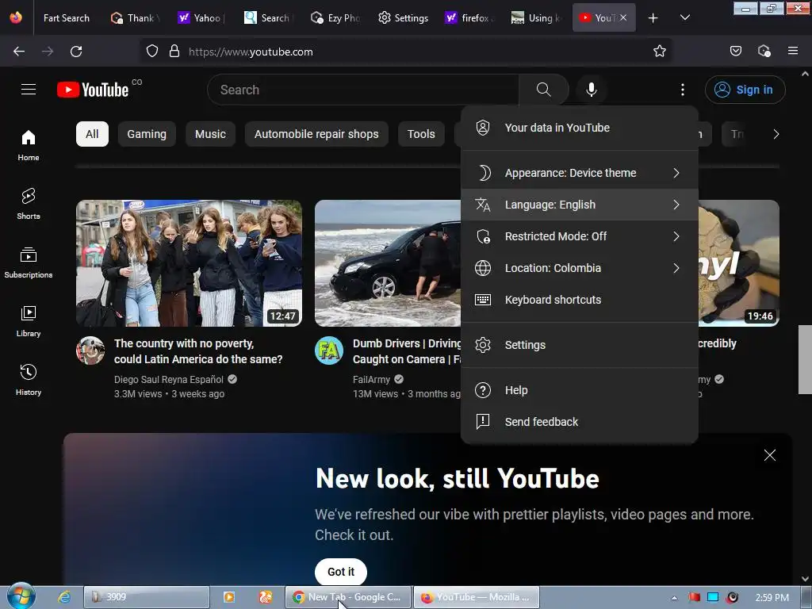Open Save to Pocket icon
Screen dimensions: 812x609
pos(735,52)
